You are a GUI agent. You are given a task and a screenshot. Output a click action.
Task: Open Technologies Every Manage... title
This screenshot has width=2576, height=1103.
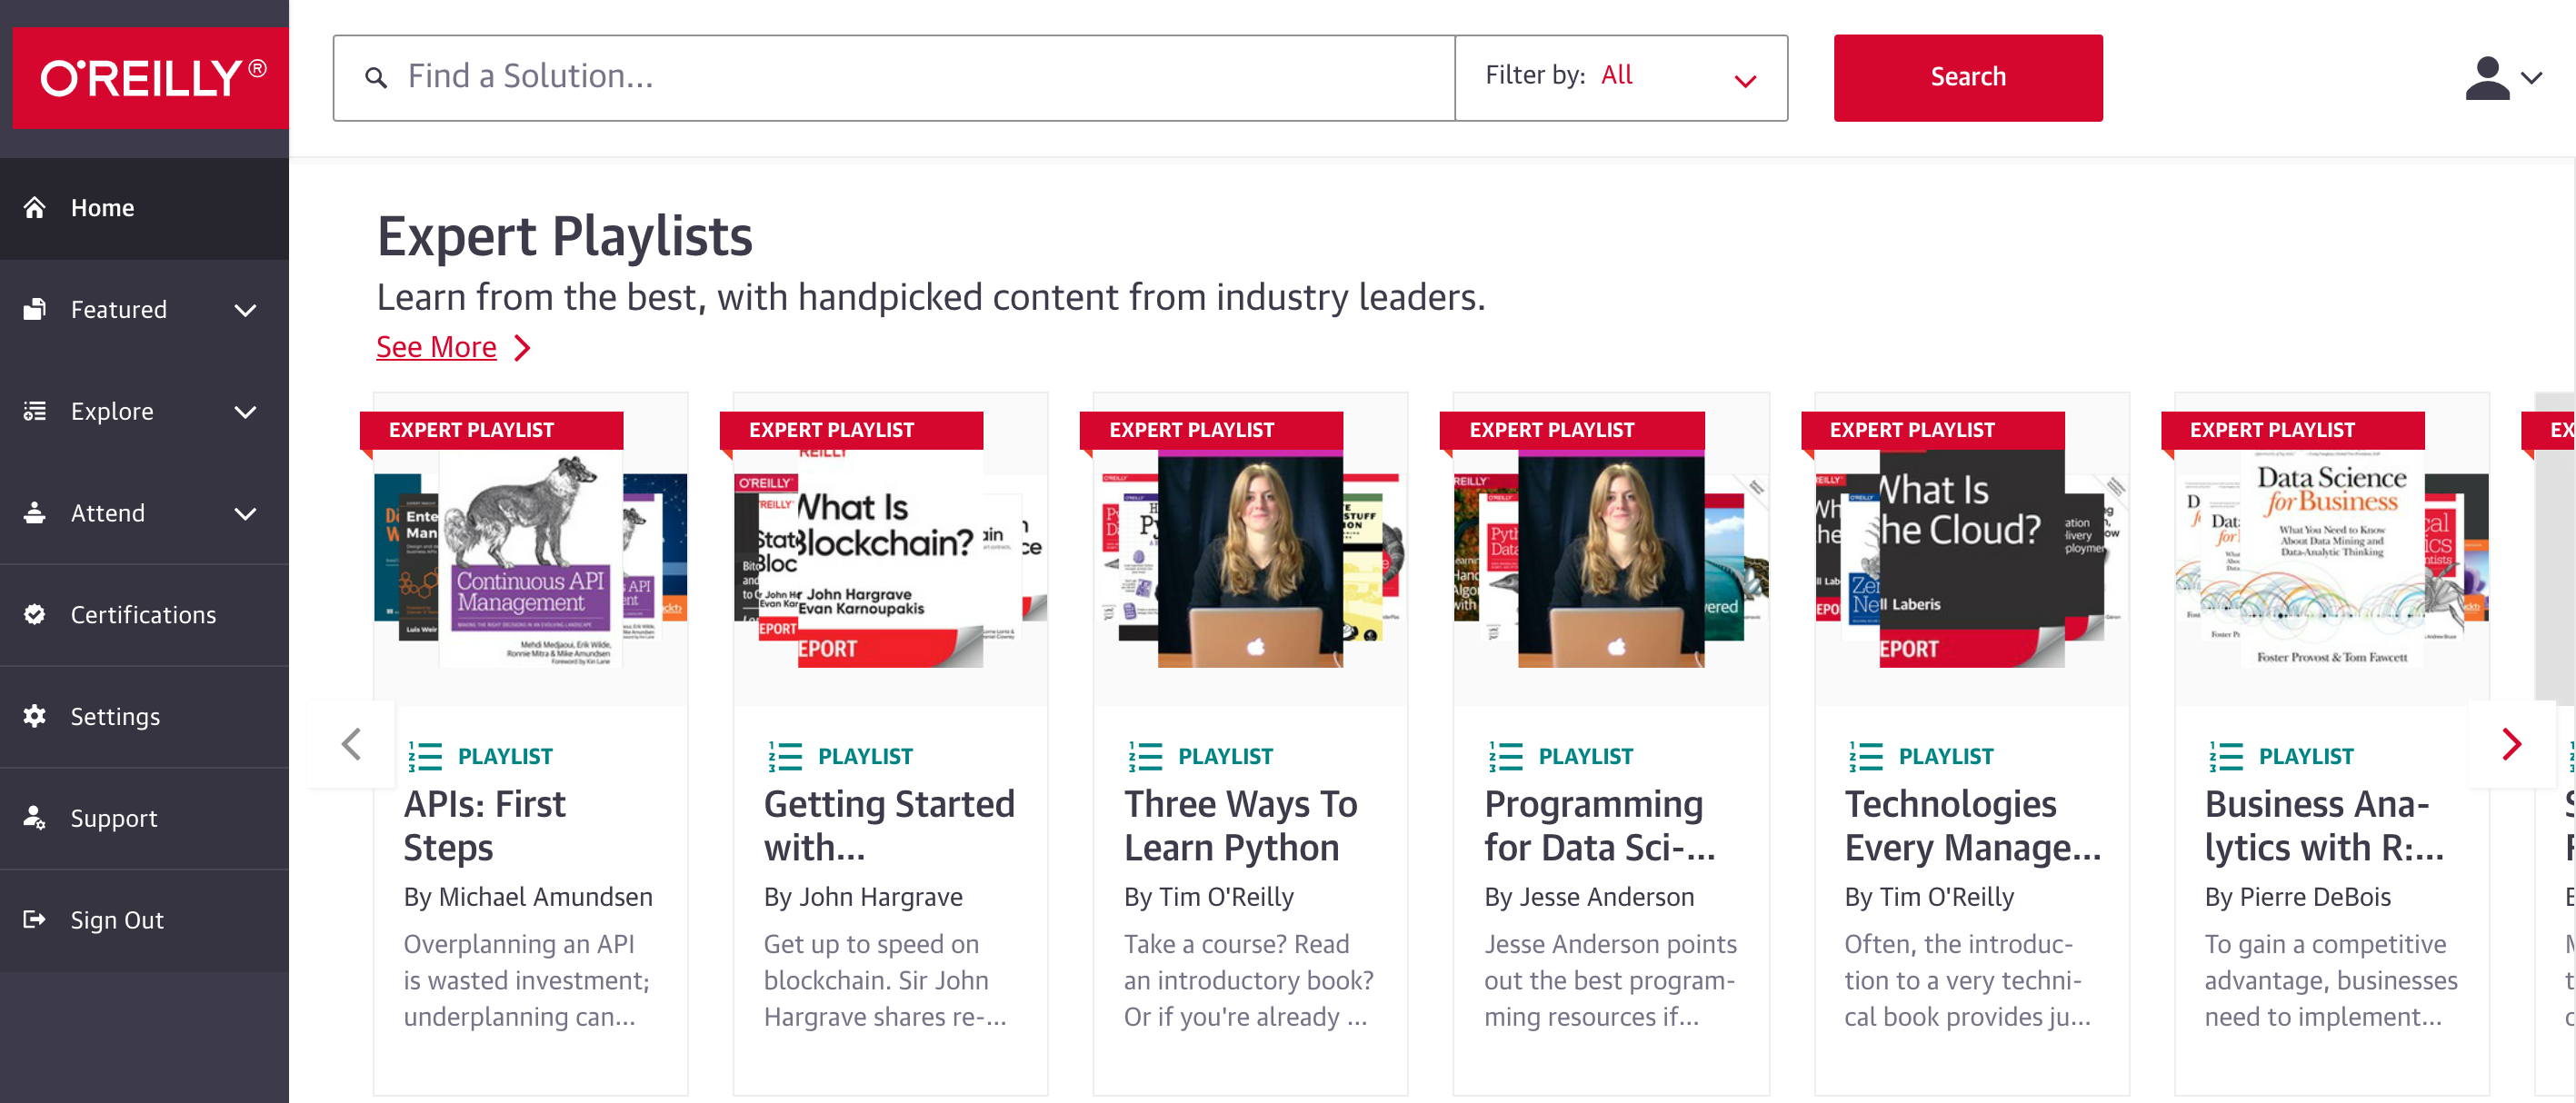[x=1973, y=826]
